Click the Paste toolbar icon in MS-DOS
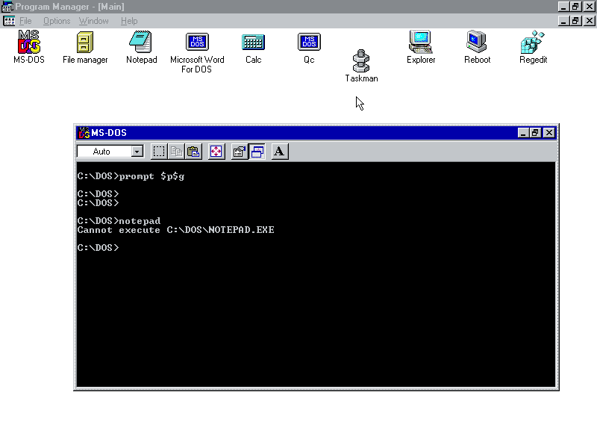597x448 pixels. point(194,152)
